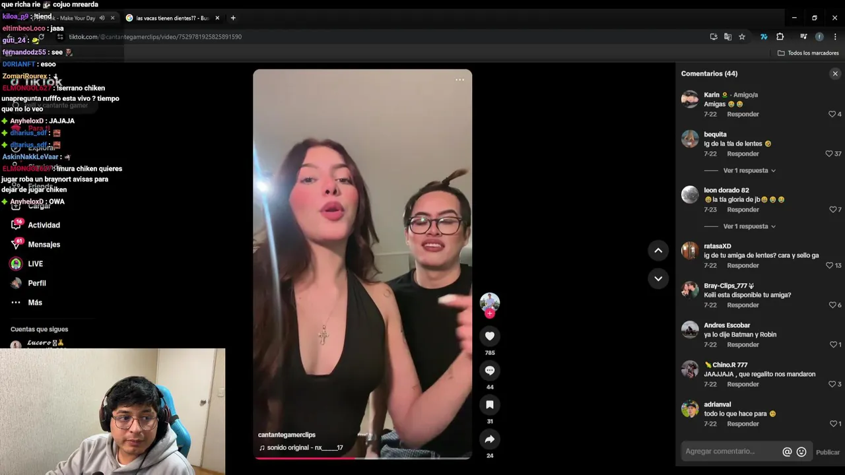The height and width of the screenshot is (475, 845).
Task: Like Andres Escobar's comment
Action: (x=833, y=344)
